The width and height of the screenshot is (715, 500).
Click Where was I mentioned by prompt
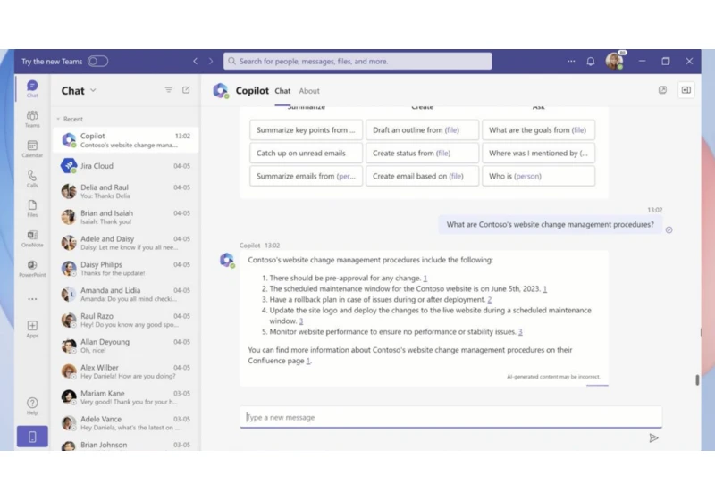pos(539,153)
